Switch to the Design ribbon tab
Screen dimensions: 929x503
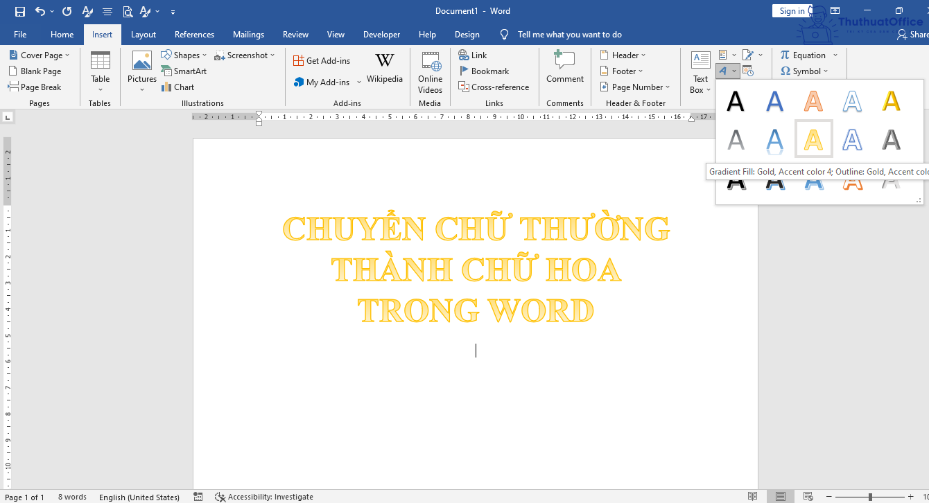pyautogui.click(x=467, y=34)
